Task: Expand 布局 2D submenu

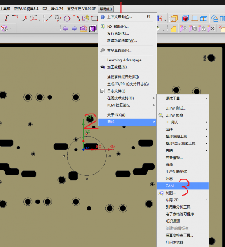Action: pos(183,200)
